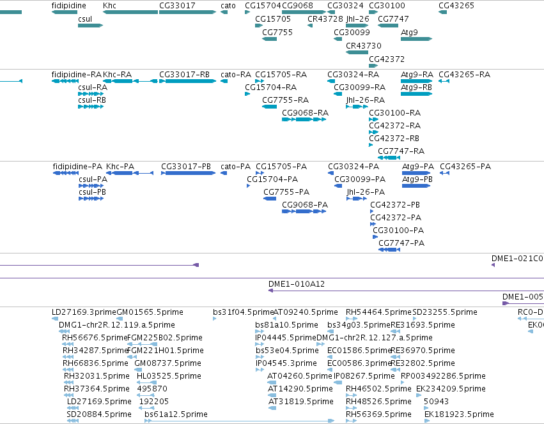
Task: Select the CG42372 gene label
Action: click(x=387, y=59)
